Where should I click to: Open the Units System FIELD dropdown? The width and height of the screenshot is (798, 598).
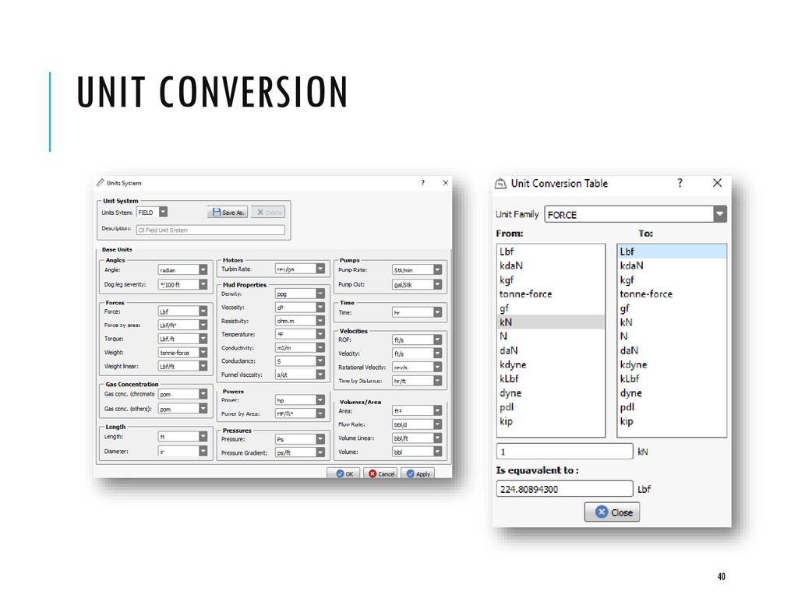click(x=163, y=212)
